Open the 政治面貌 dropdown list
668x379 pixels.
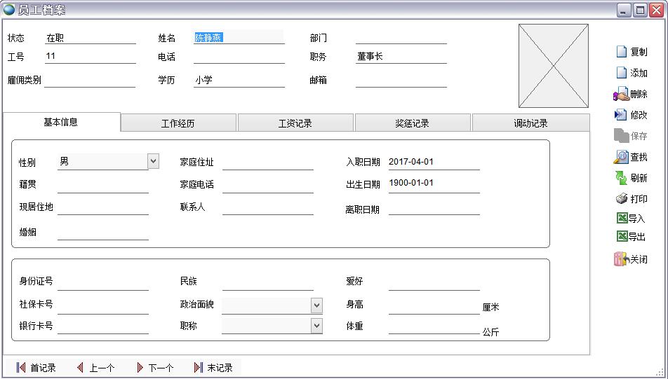pos(316,305)
